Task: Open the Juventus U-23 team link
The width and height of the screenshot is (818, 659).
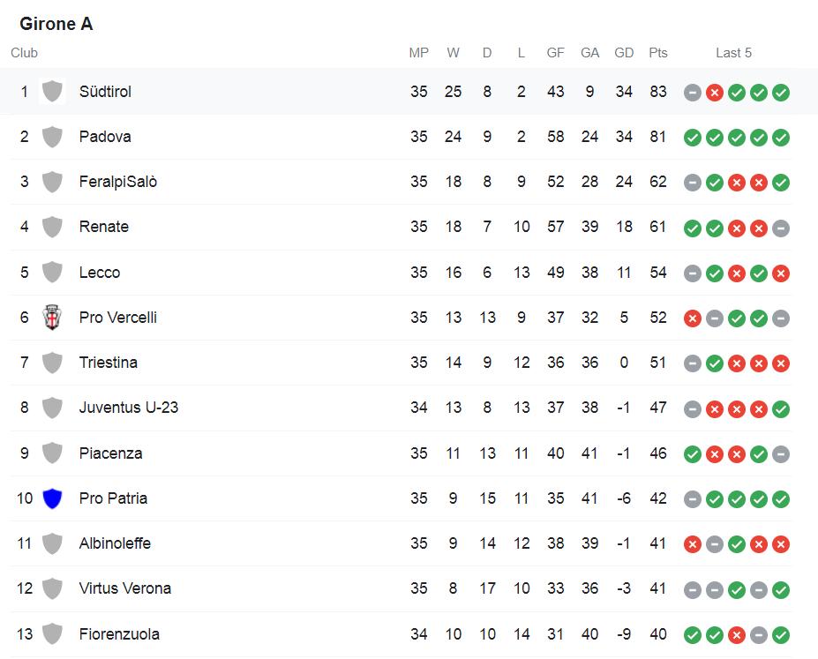Action: point(128,408)
